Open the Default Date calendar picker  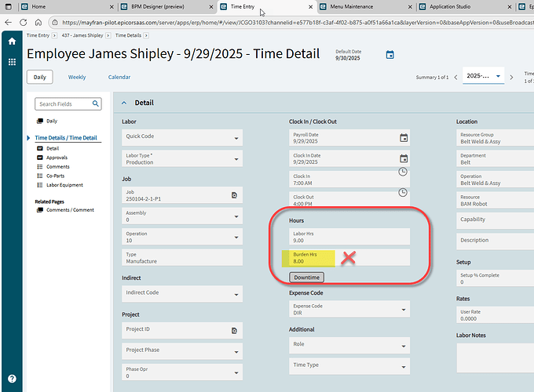390,55
